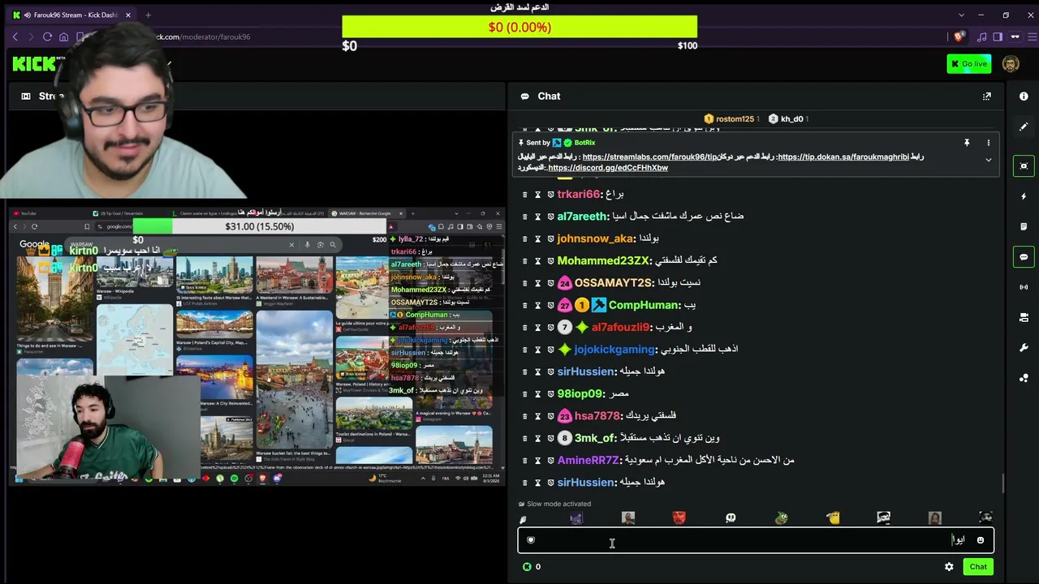Viewport: 1039px width, 584px height.
Task: Open chat settings gear icon
Action: [x=949, y=567]
